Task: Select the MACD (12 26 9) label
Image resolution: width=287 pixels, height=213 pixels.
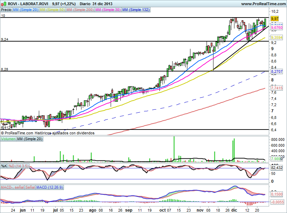Action: (49, 187)
